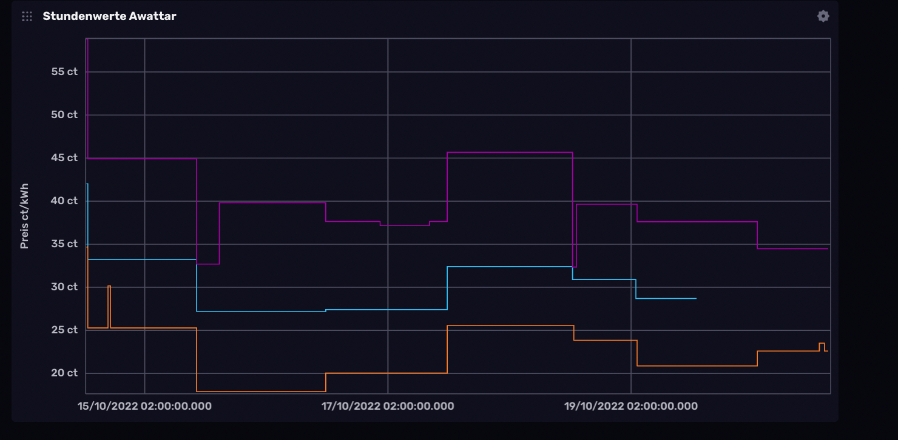This screenshot has height=440, width=898.
Task: Click the Preis ct/kWh axis label
Action: (25, 216)
